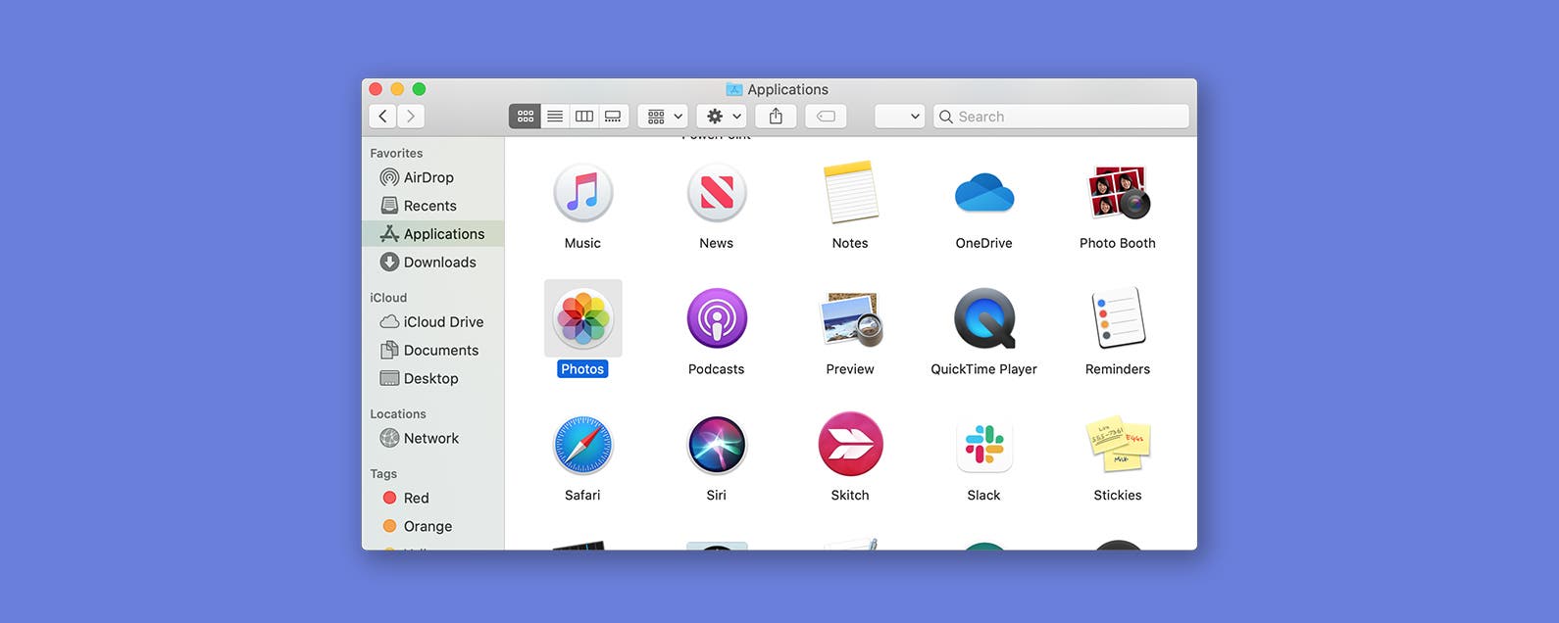
Task: Switch to icon view
Action: (x=526, y=117)
